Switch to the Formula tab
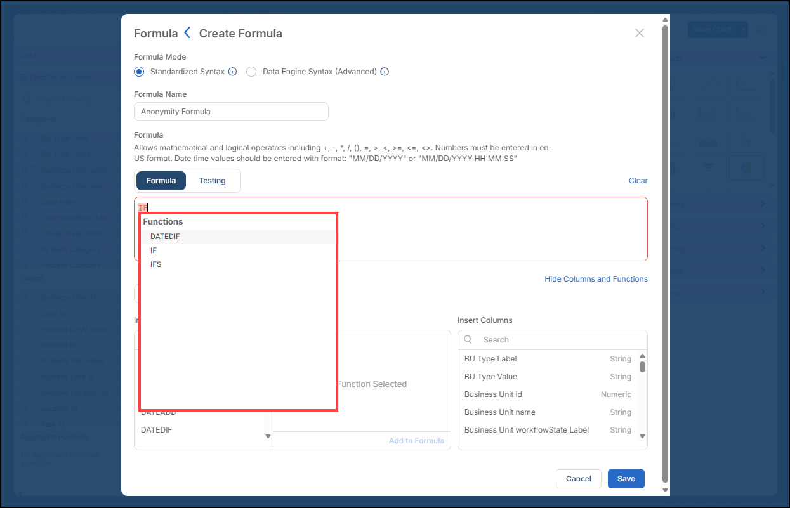The image size is (790, 508). [161, 181]
